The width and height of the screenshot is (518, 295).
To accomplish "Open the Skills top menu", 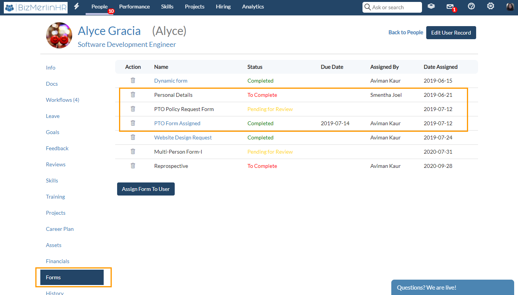I will 167,7.
